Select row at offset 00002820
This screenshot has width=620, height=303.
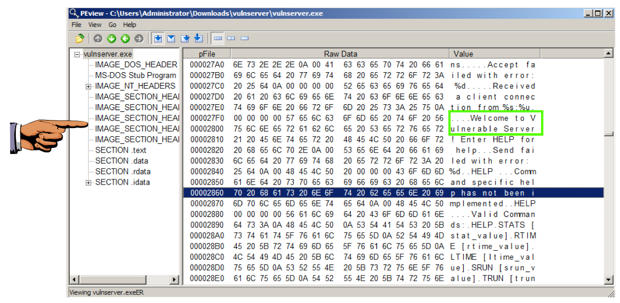pyautogui.click(x=393, y=150)
